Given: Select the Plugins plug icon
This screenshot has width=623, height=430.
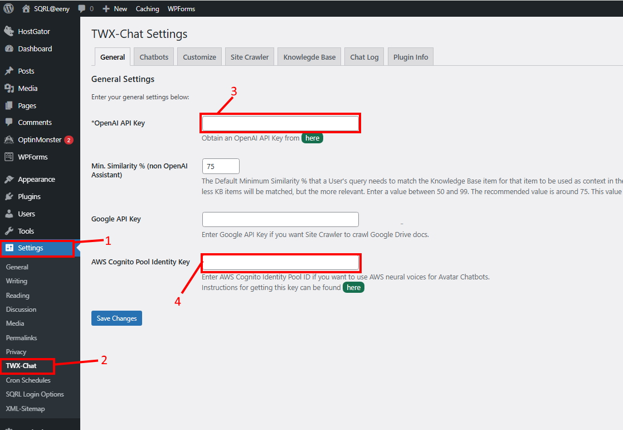Looking at the screenshot, I should pyautogui.click(x=9, y=196).
